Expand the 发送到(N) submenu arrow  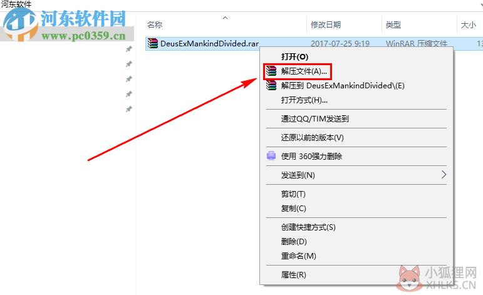coord(444,175)
